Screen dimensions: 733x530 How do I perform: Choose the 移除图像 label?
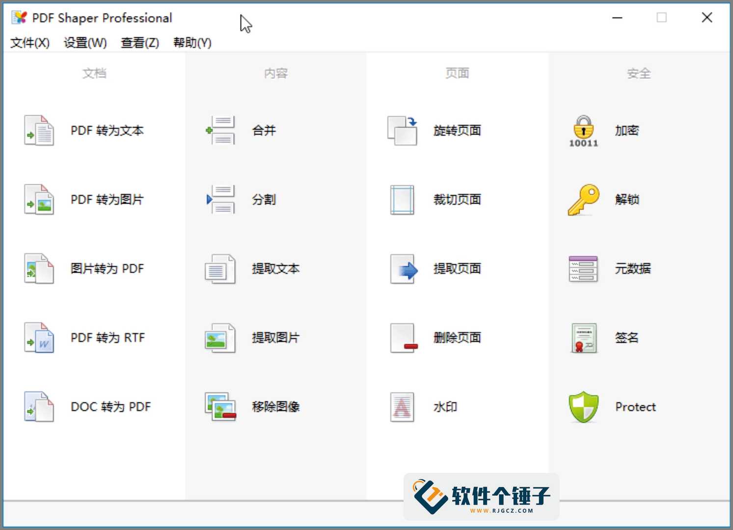276,407
